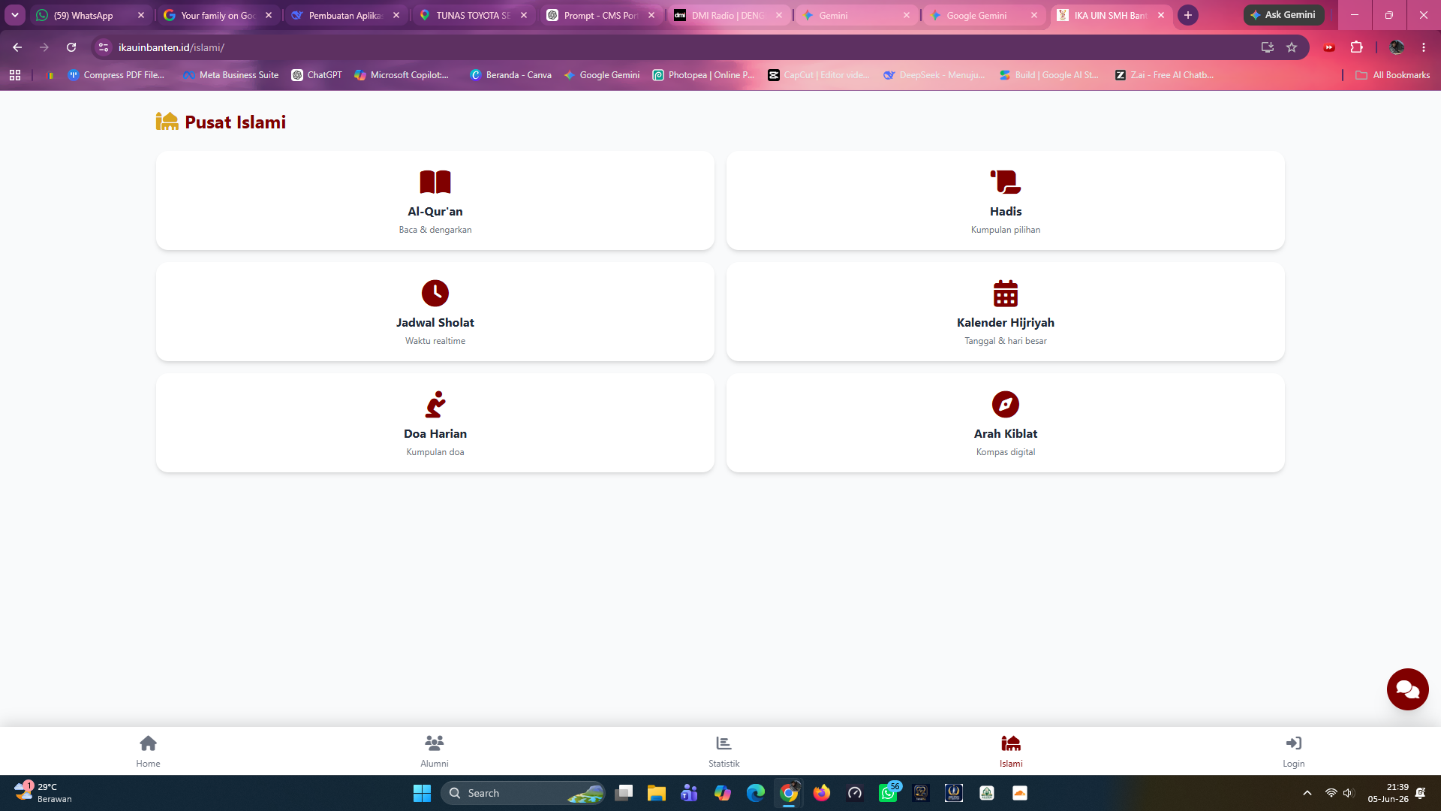Click the taskbar Search box
Viewport: 1441px width, 811px height.
[x=523, y=793]
